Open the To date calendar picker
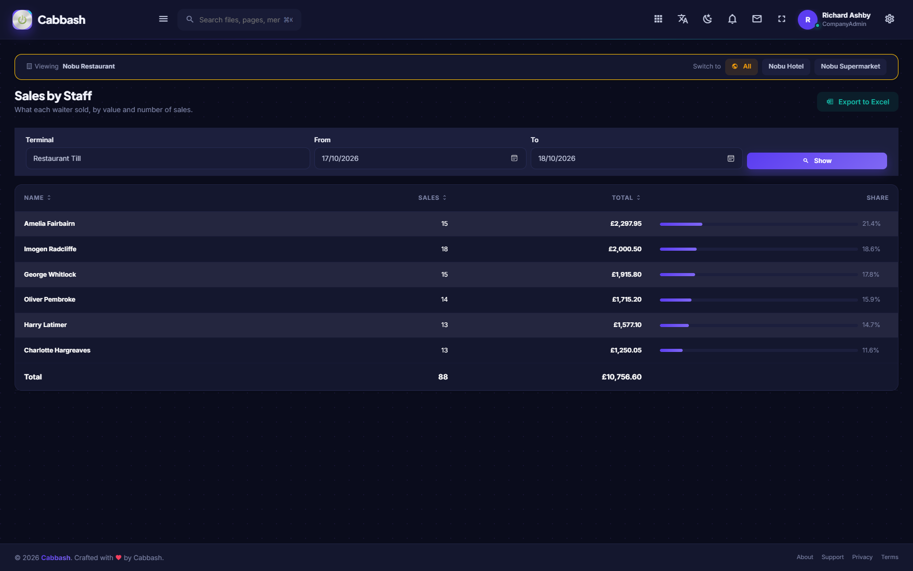Viewport: 913px width, 571px height. (730, 158)
